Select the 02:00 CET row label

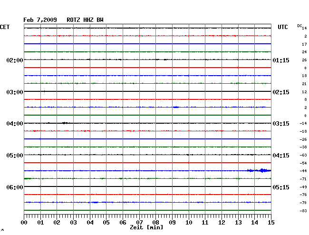coord(15,60)
